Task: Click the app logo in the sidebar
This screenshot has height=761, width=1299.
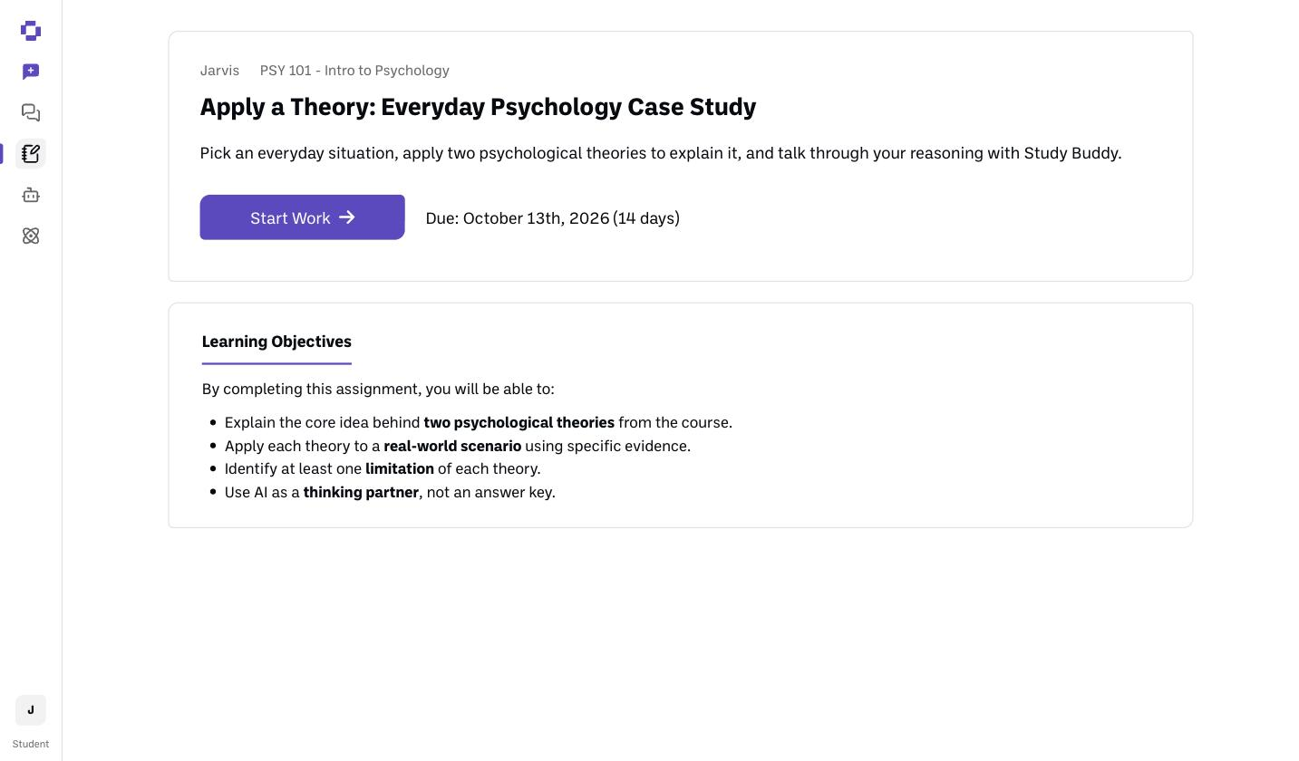Action: tap(31, 31)
